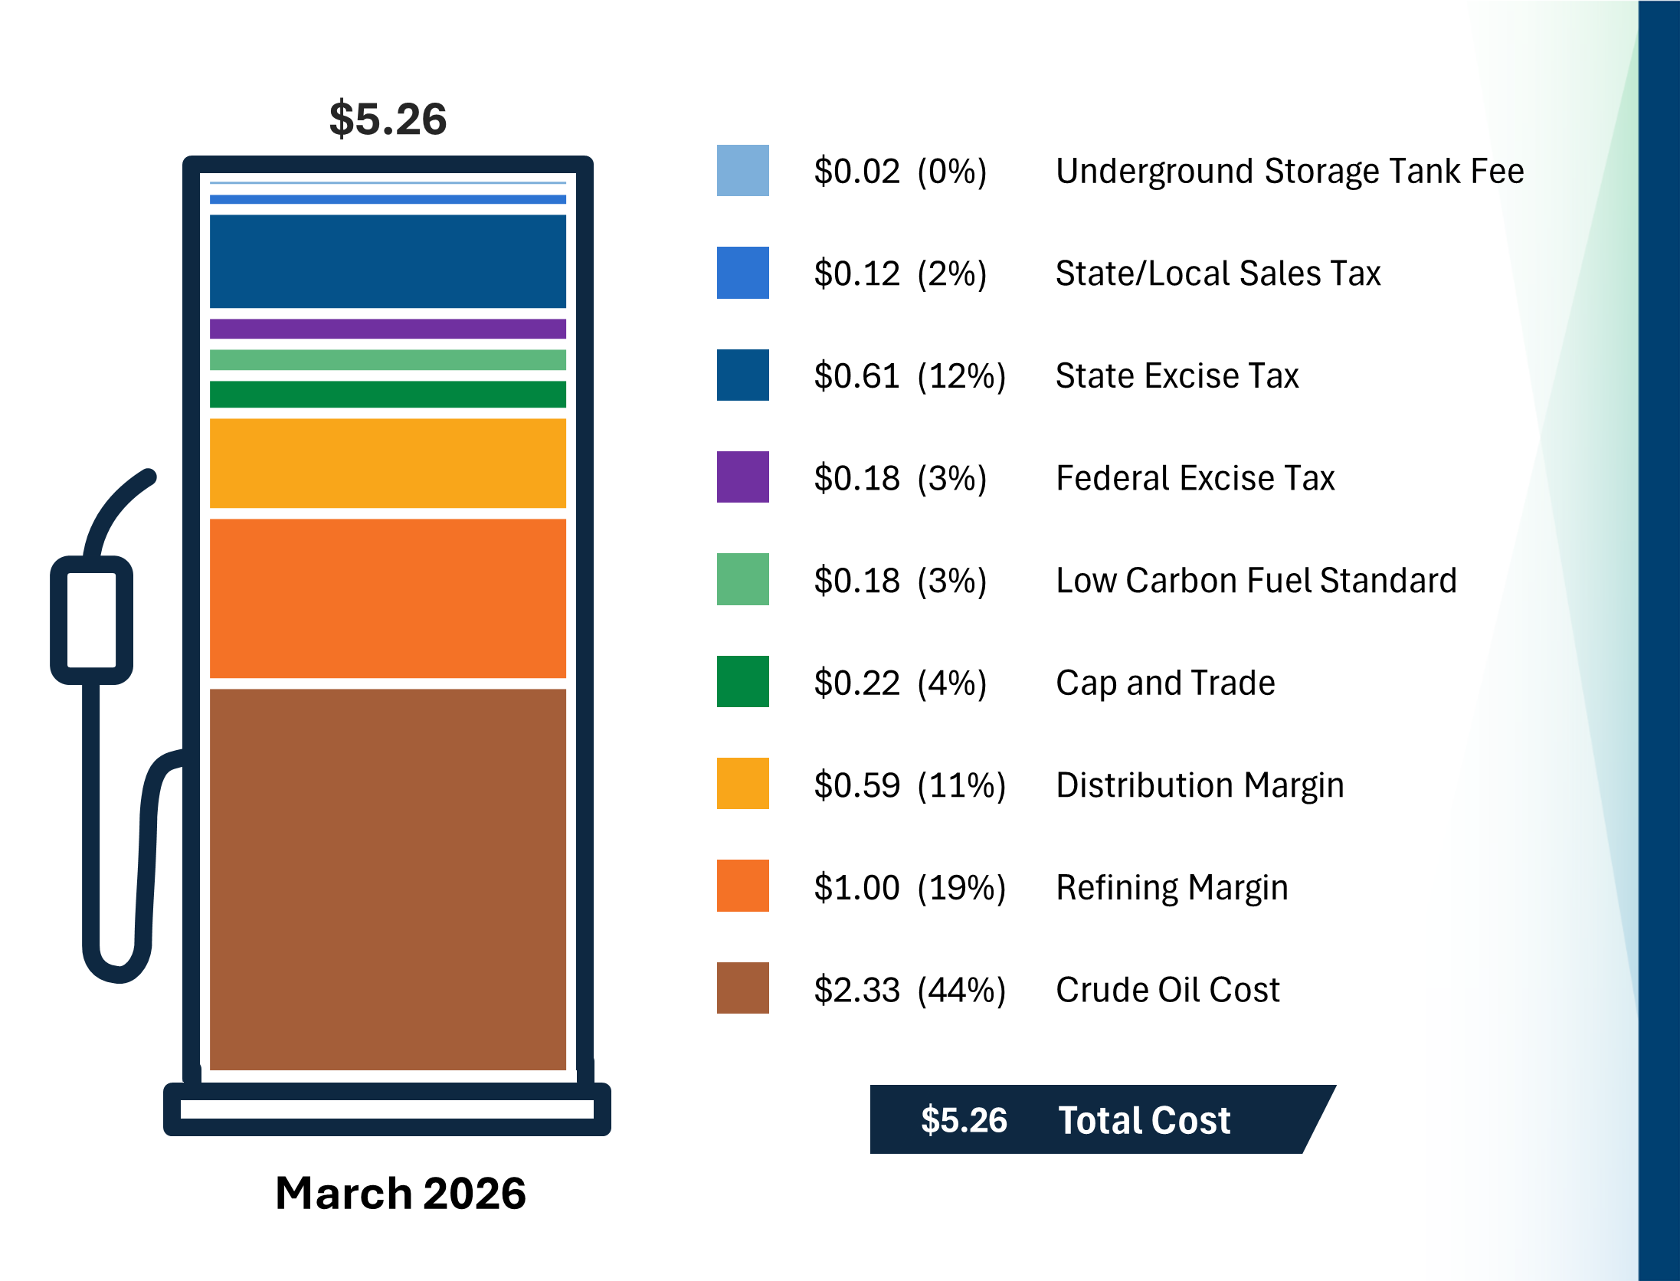
Task: Click the '$0.59 (11%)' value
Action: click(x=909, y=785)
